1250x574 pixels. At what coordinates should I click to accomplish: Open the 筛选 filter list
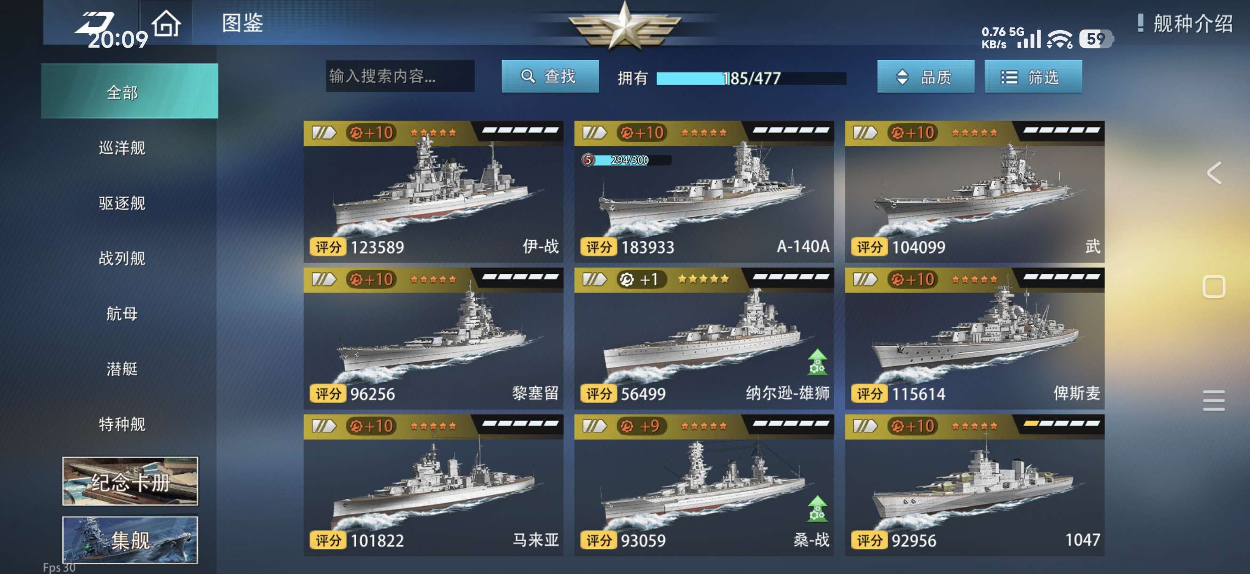[1033, 77]
